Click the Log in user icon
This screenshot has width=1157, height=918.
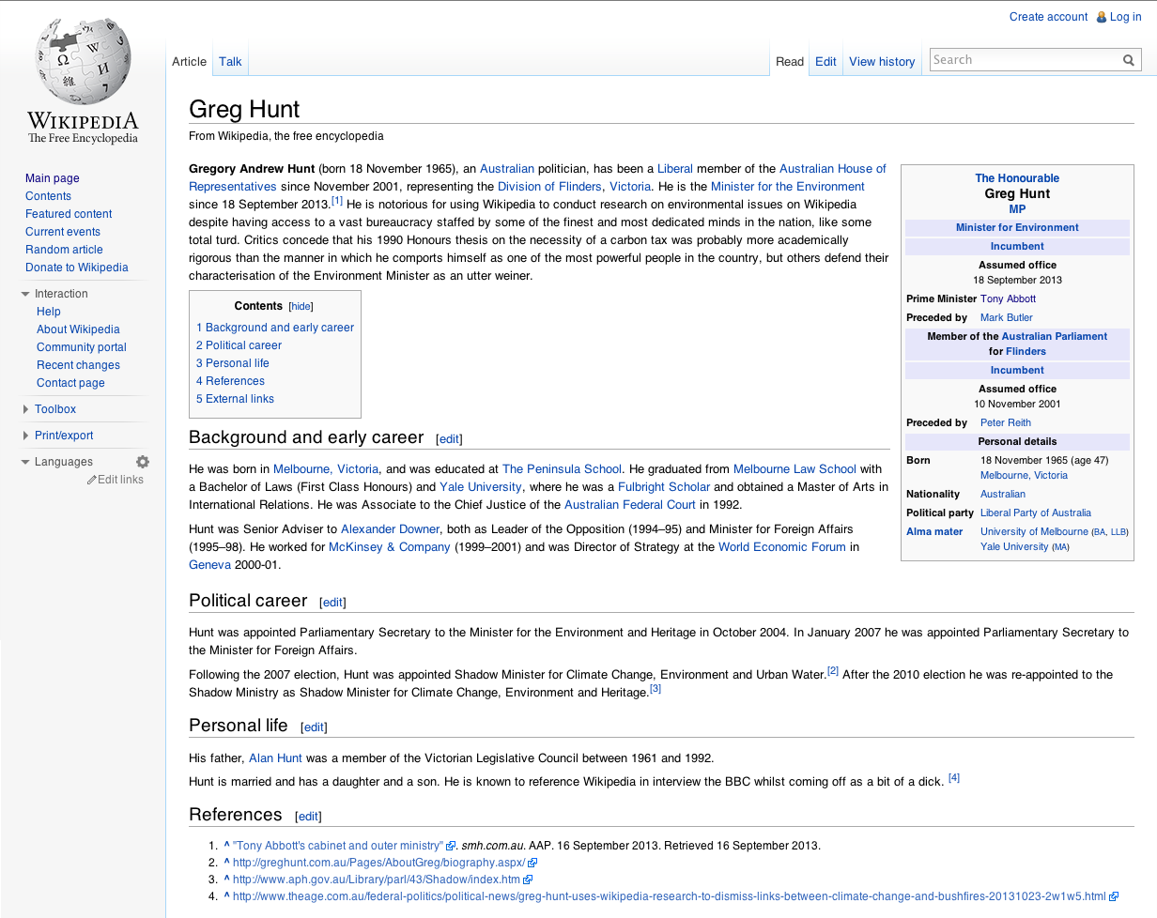(x=1102, y=17)
